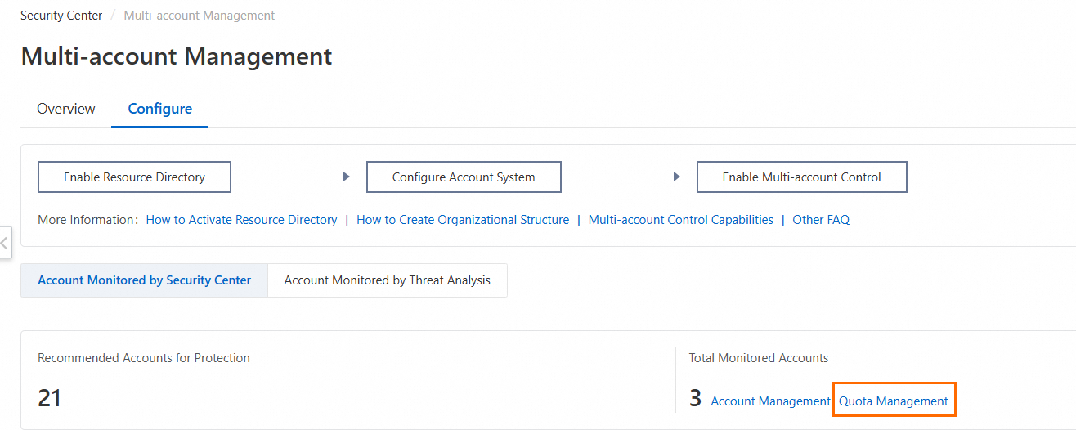
Task: Select Account Monitored by Security Center tab
Action: point(144,280)
